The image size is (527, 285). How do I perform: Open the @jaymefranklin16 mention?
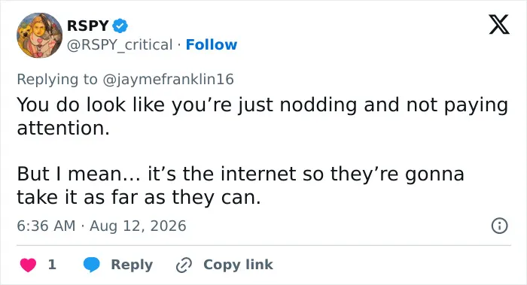tap(168, 80)
